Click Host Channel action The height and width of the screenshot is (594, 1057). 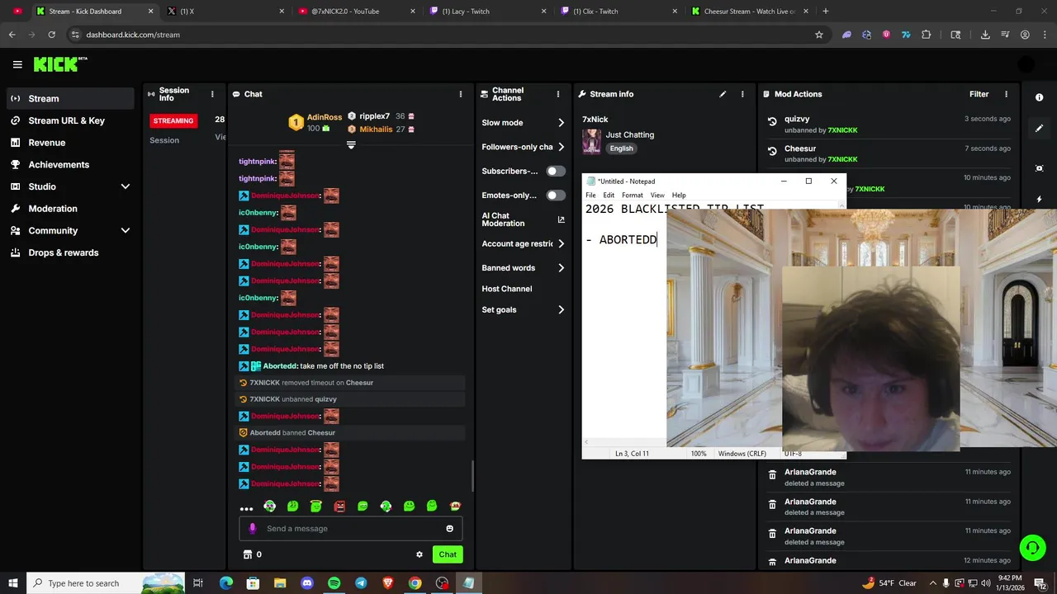pos(507,289)
